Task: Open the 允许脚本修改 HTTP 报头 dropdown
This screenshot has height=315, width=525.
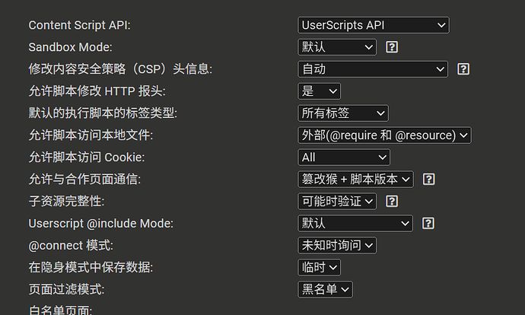Action: (x=319, y=91)
